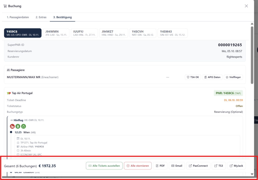The image size is (258, 180).
Task: Click the TAP Air Portugal airline logo
Action: (x=9, y=93)
